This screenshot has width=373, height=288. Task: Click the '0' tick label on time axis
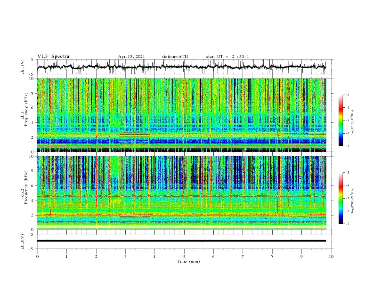[x=37, y=256]
